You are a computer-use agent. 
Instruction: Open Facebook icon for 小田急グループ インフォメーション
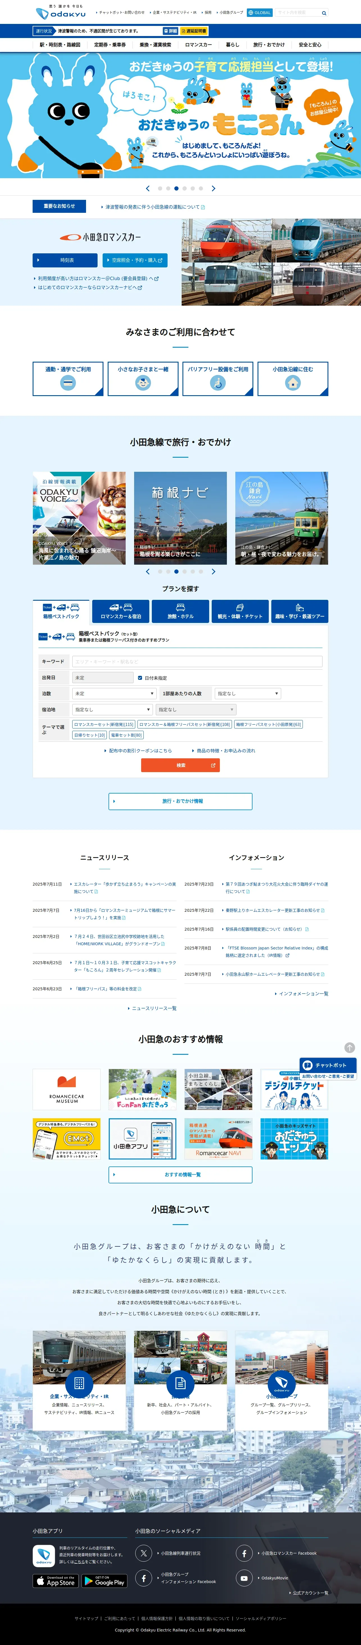[143, 1578]
